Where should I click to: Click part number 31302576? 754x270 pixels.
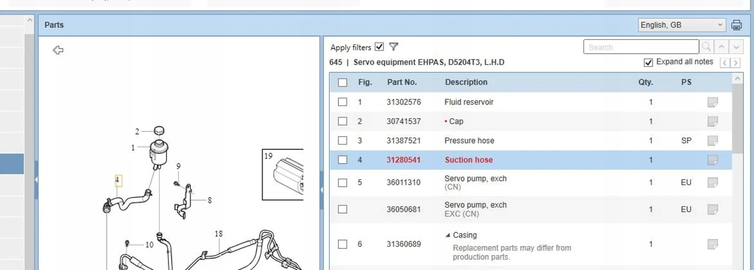click(404, 102)
